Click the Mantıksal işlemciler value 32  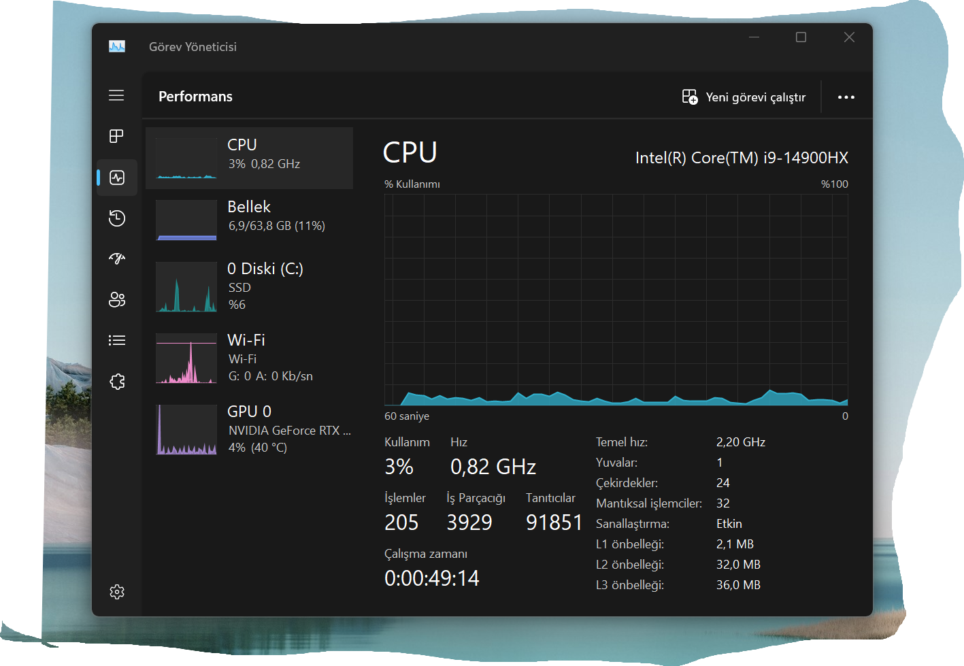(722, 503)
